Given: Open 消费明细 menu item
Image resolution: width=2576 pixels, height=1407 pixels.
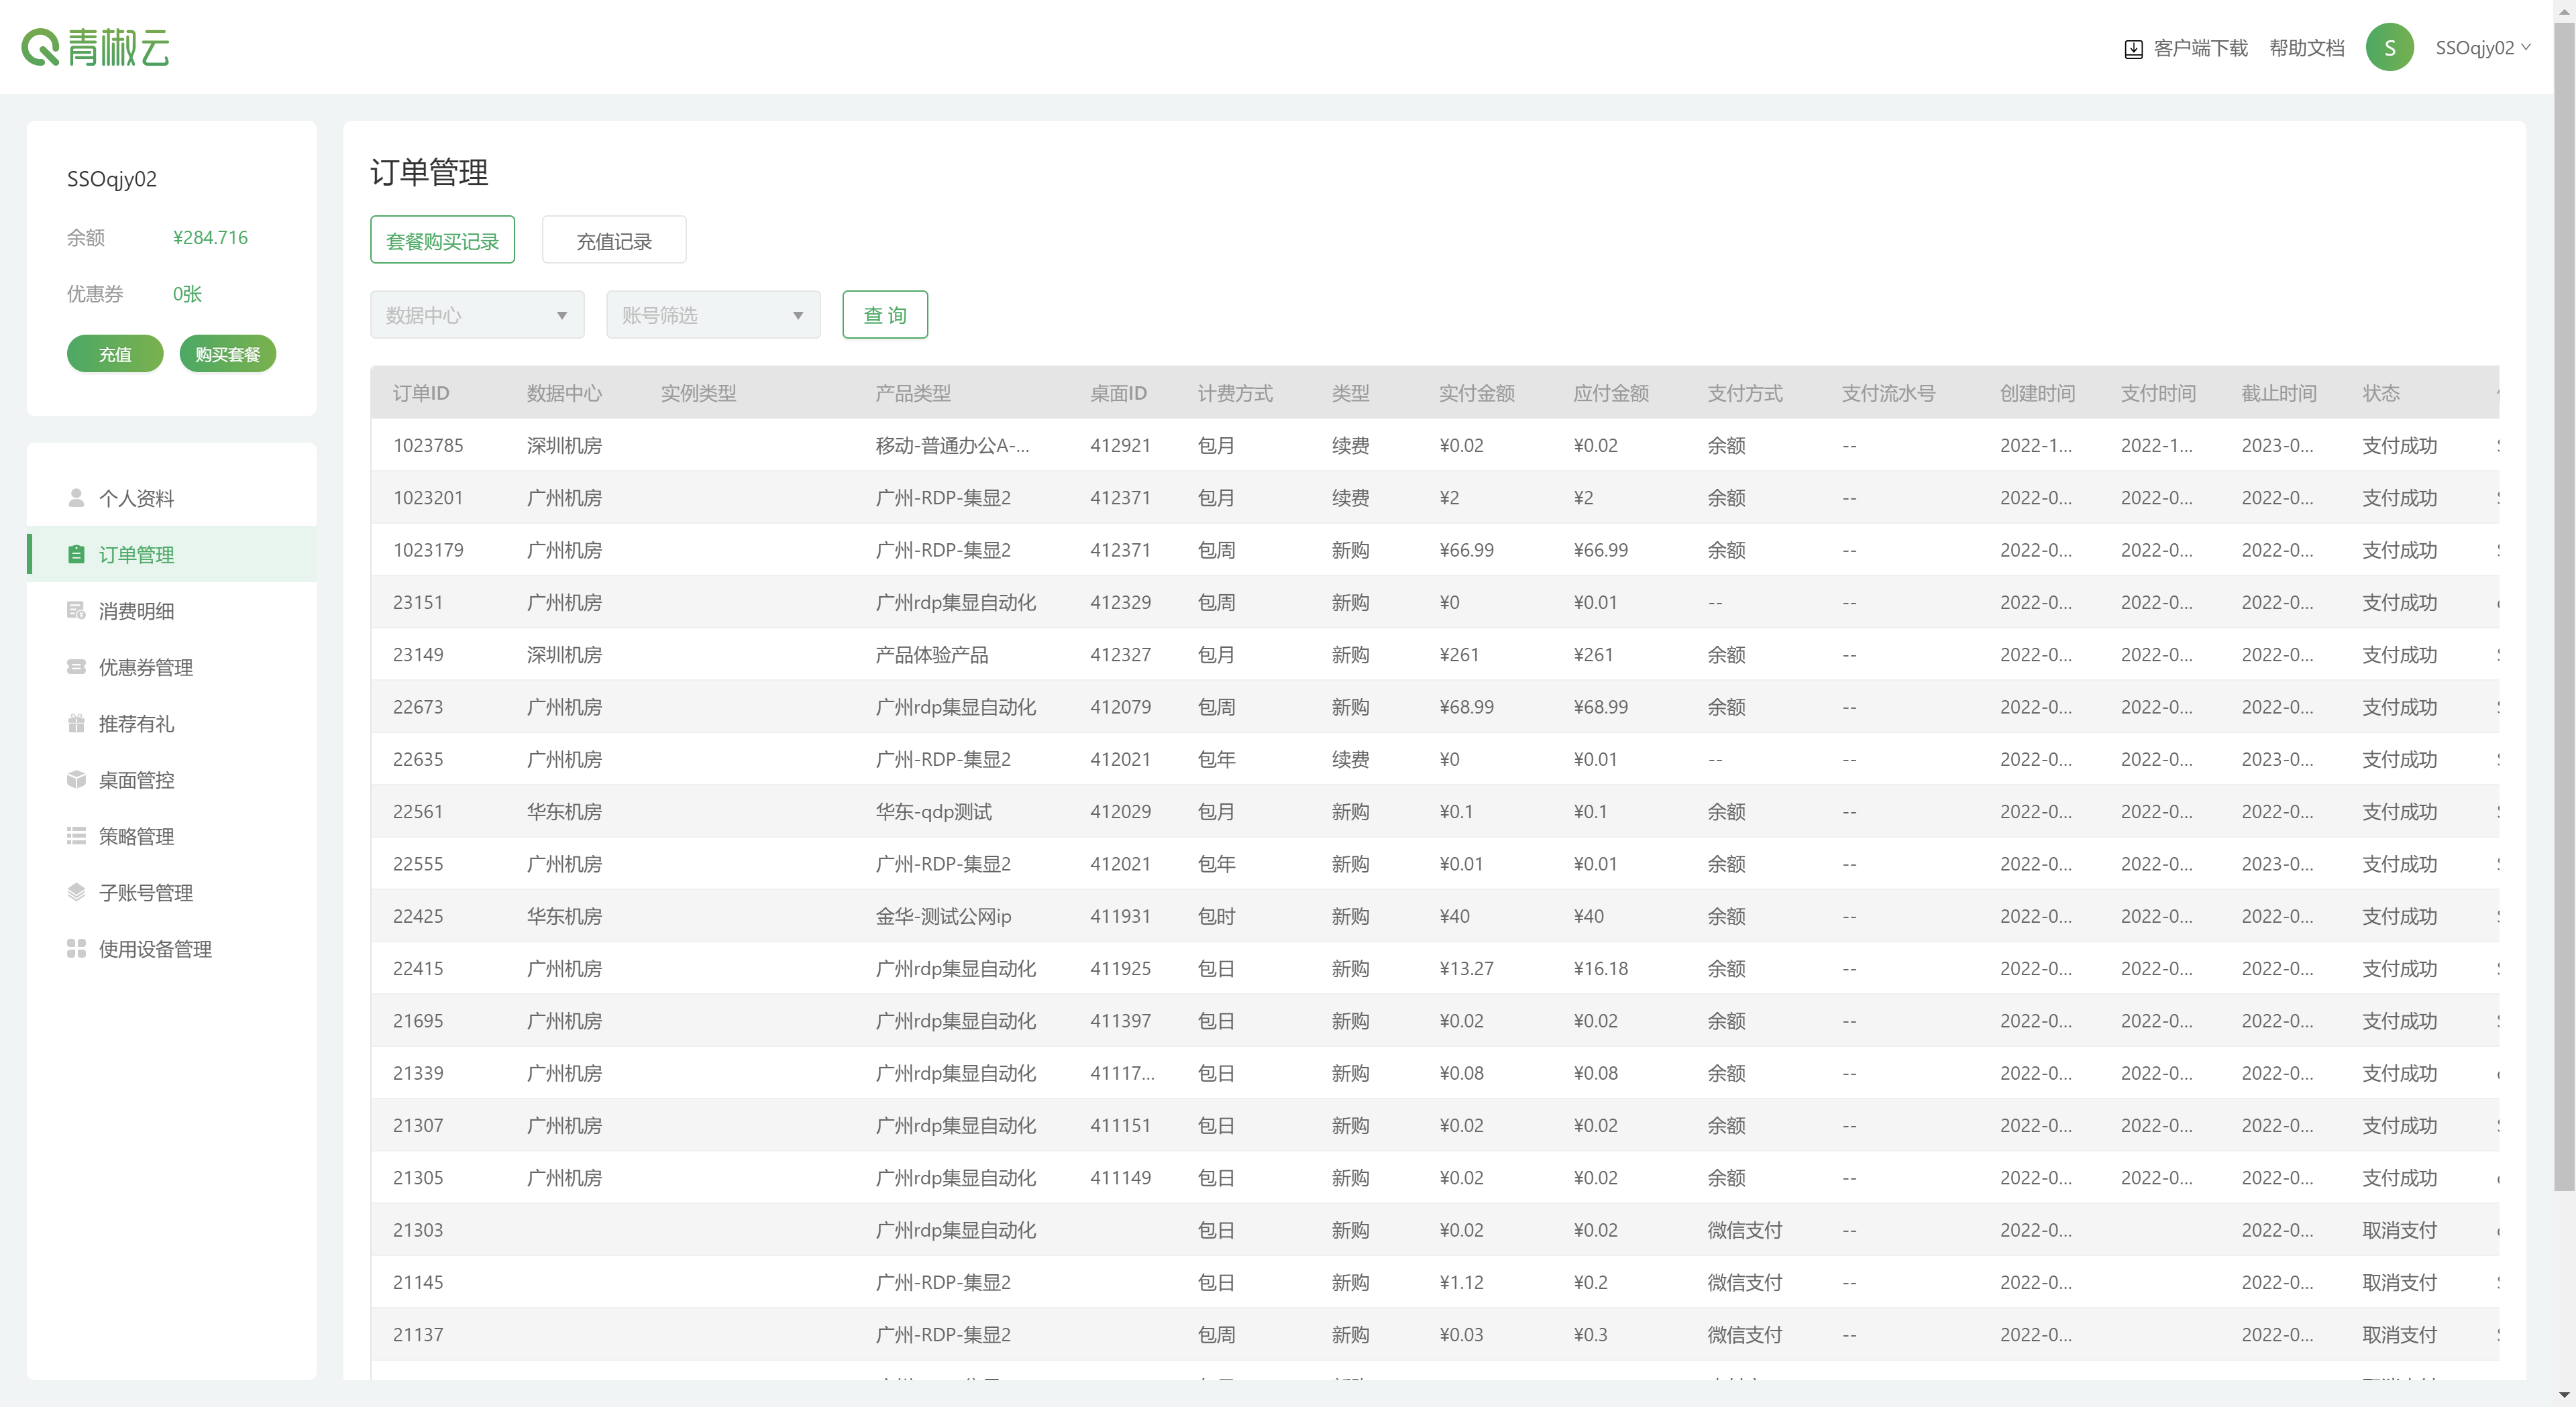Looking at the screenshot, I should [x=171, y=611].
